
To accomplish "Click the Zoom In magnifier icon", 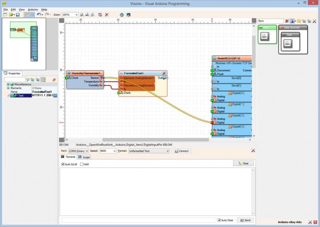I will coord(82,15).
